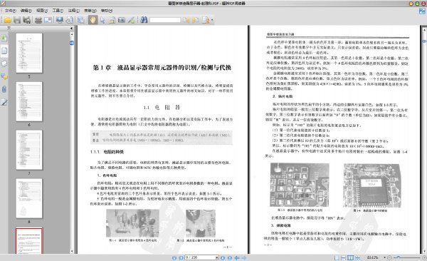Open the 文件 (File) menu
427x261 pixels.
point(11,11)
